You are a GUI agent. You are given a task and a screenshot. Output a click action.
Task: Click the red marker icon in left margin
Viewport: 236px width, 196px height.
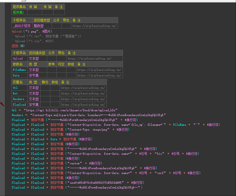pyautogui.click(x=2, y=104)
